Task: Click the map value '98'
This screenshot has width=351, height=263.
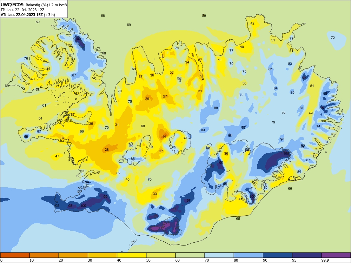Action: pos(70,206)
